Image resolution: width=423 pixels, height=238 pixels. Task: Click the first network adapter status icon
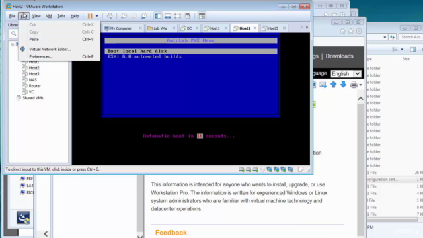pyautogui.click(x=269, y=169)
